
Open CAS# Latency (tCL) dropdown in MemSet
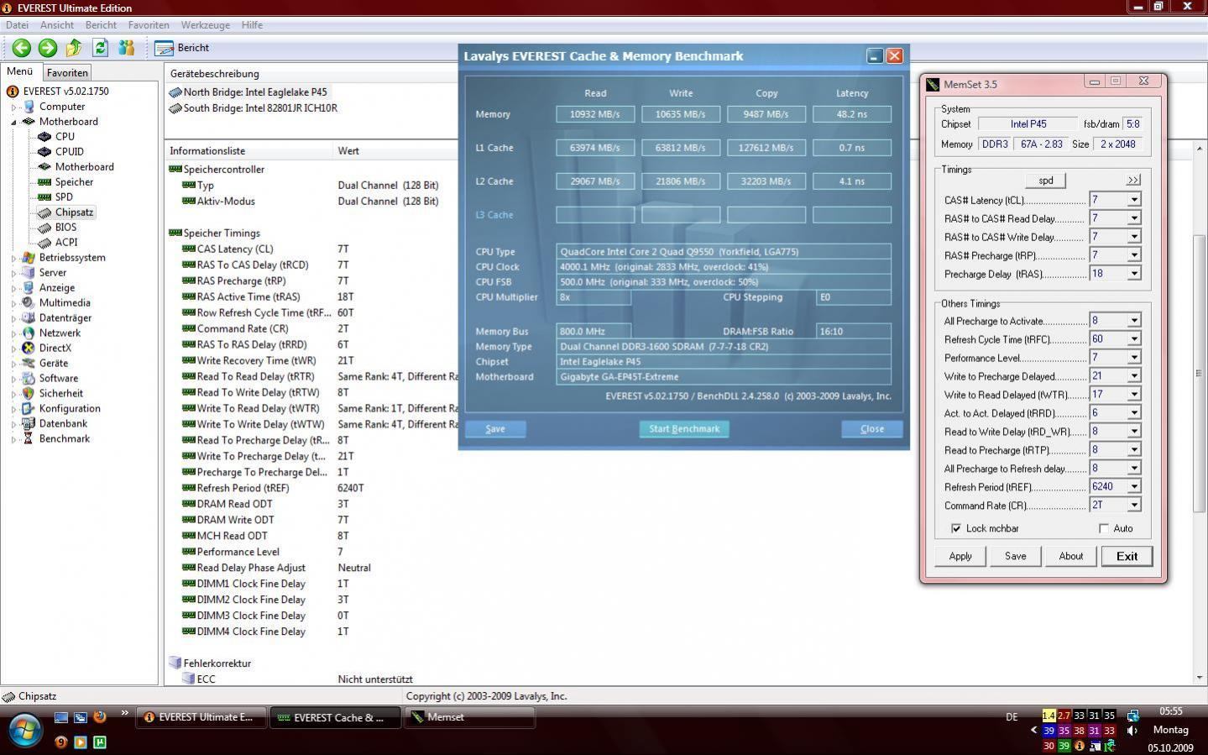point(1134,200)
